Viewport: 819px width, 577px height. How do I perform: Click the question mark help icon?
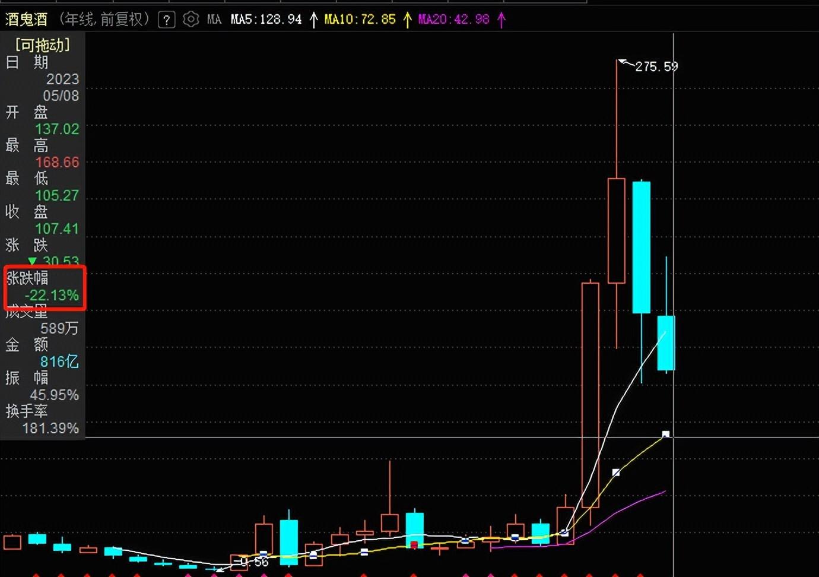pos(167,20)
